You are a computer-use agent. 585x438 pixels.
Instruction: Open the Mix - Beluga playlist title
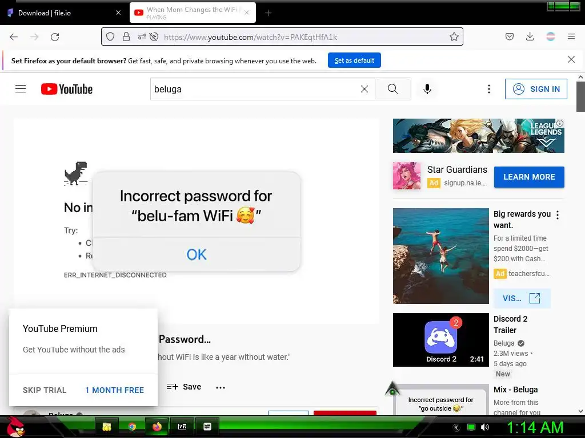click(x=516, y=390)
